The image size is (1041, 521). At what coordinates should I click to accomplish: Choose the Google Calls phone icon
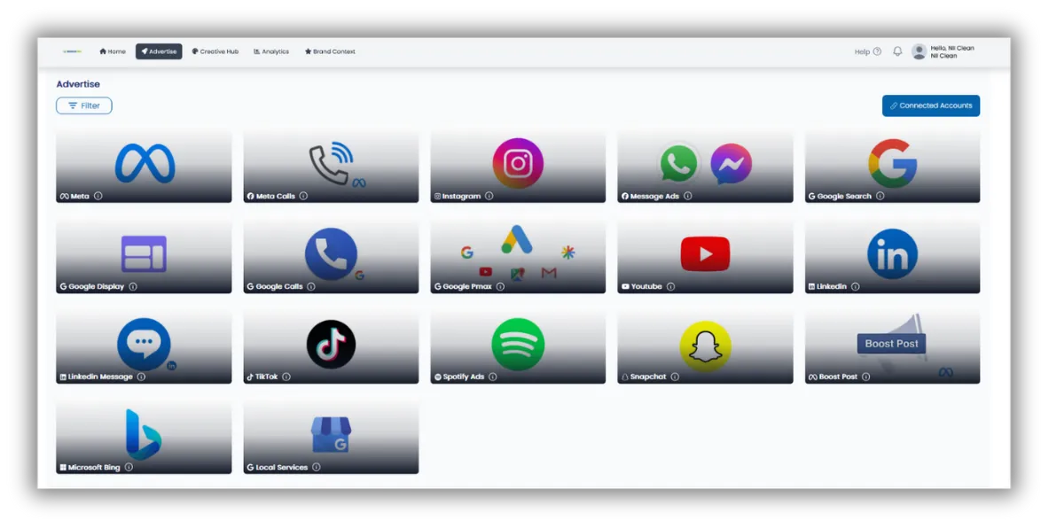coord(332,253)
